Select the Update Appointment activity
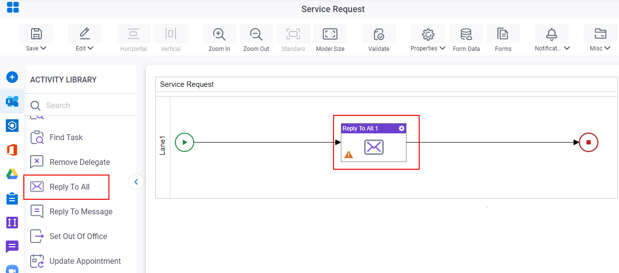Viewport: 619px width, 273px height. pos(75,261)
